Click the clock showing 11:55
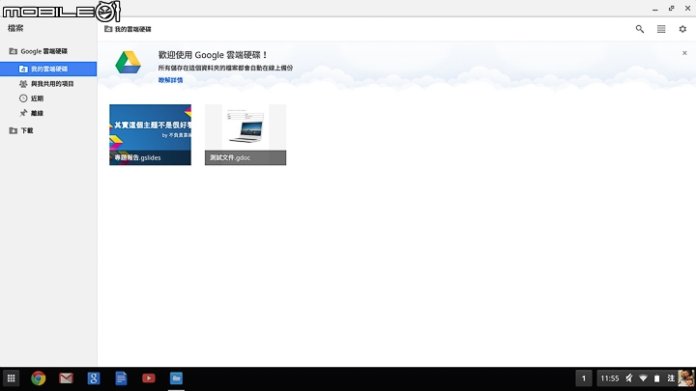 click(609, 378)
